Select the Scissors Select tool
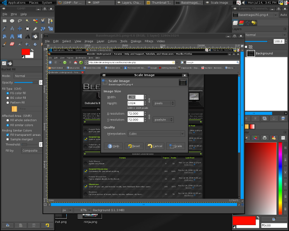Viewport: 289px width, 231px height. click(43, 21)
